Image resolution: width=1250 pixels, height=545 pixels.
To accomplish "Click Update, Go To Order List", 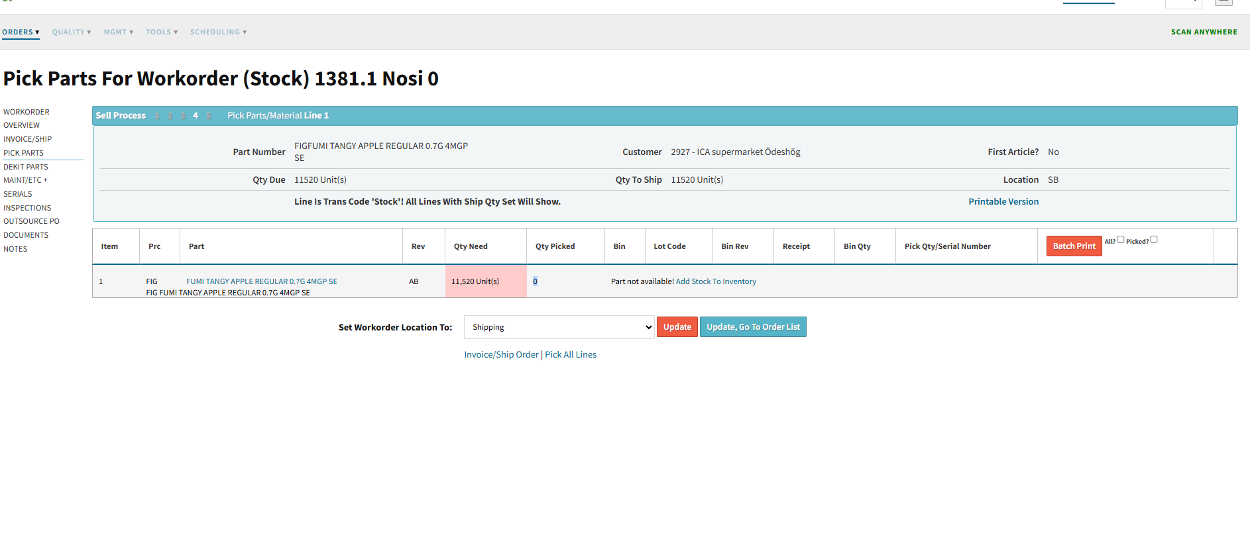I will 753,327.
